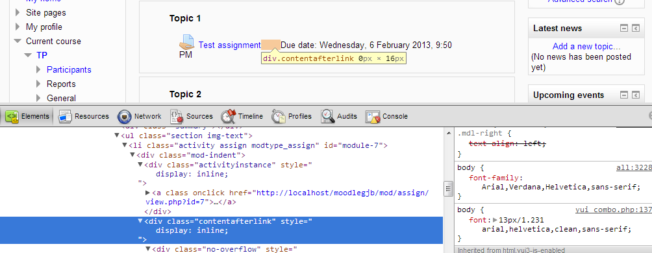Expand the Site pages navigation node
652x253 pixels.
(18, 13)
